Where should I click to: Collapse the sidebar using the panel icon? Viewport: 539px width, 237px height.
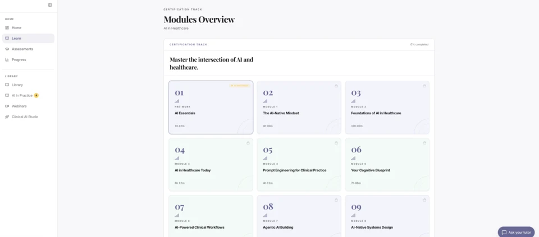(x=50, y=5)
